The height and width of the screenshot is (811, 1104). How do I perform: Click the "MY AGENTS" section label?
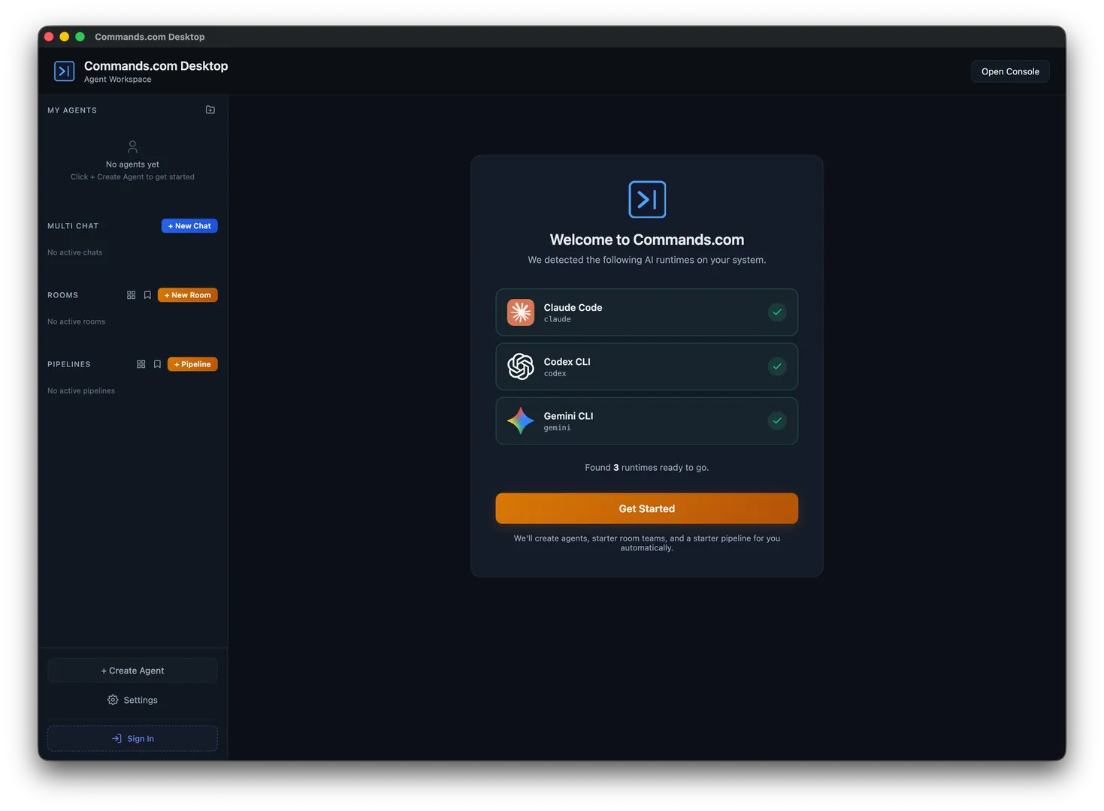tap(72, 110)
